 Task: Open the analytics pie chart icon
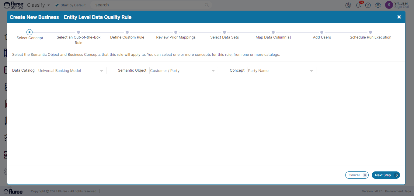click(x=348, y=5)
